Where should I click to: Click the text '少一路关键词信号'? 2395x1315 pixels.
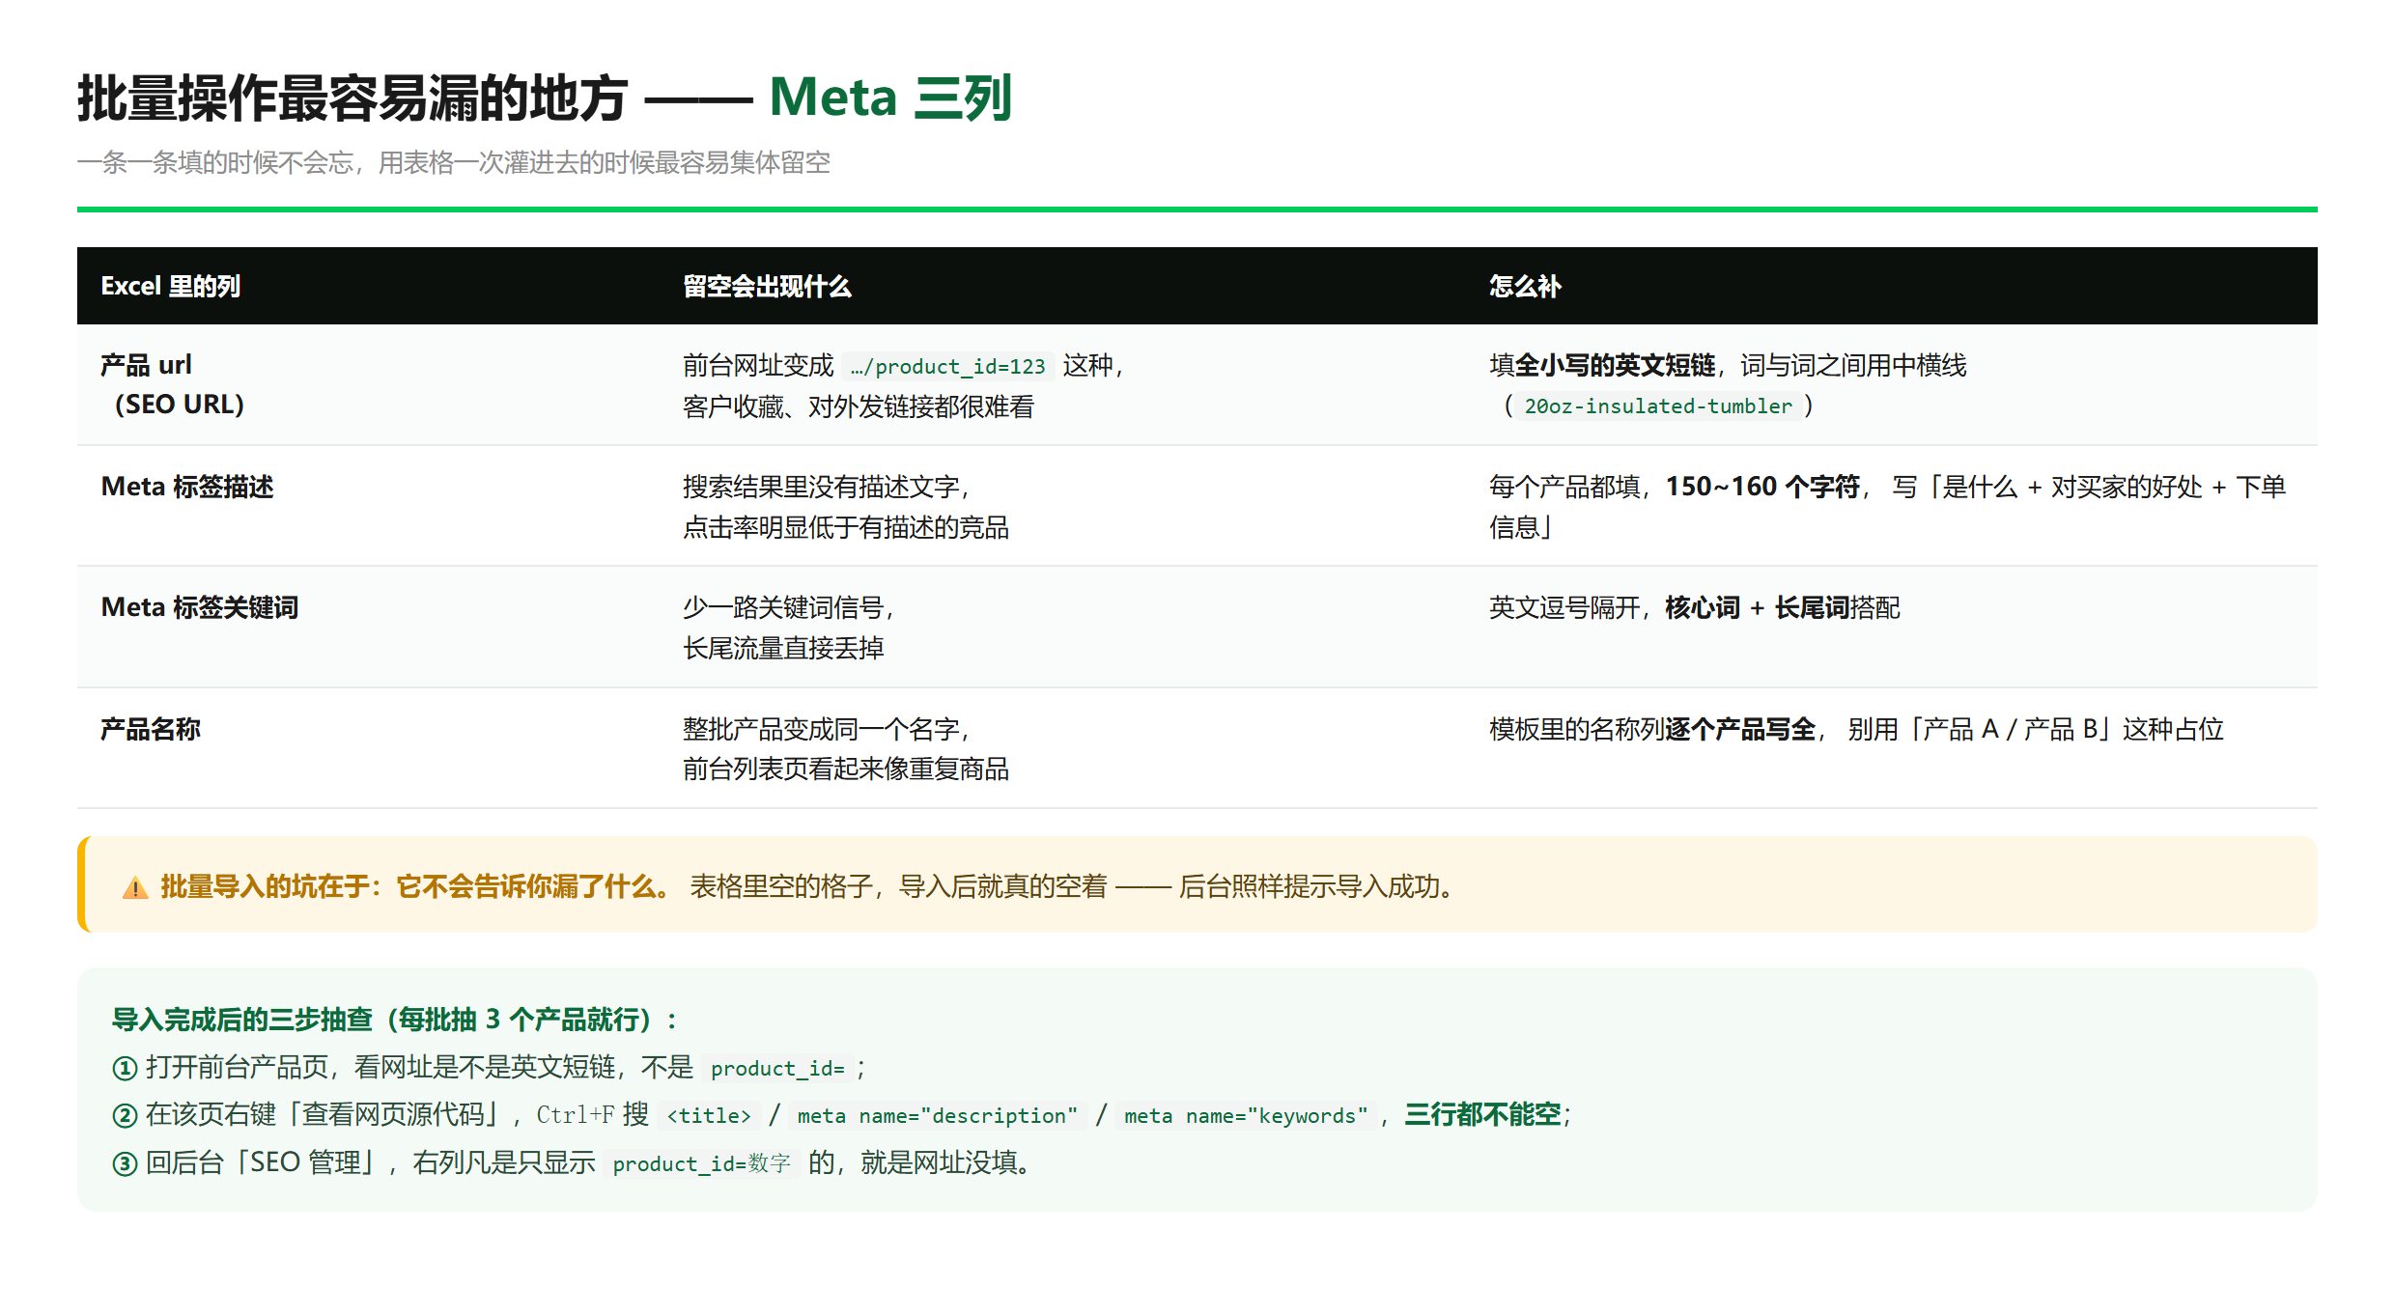[783, 607]
